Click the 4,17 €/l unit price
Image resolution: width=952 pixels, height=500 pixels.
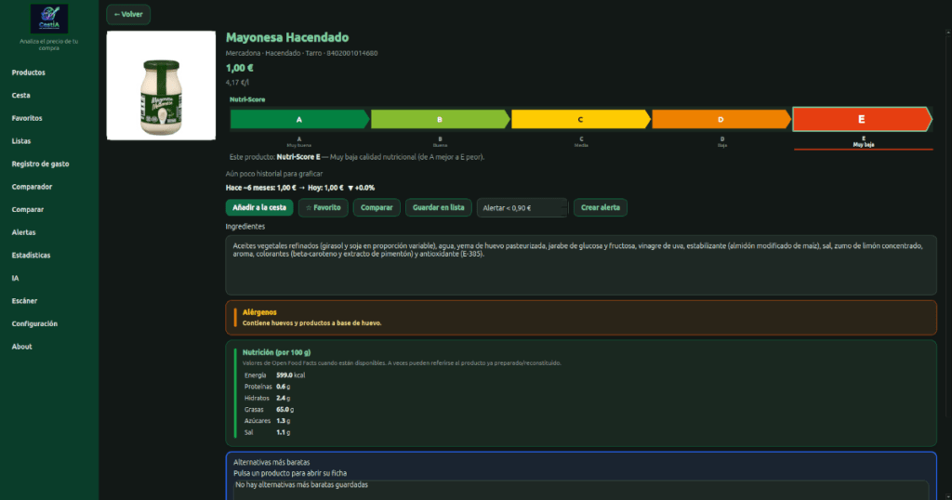pos(237,83)
